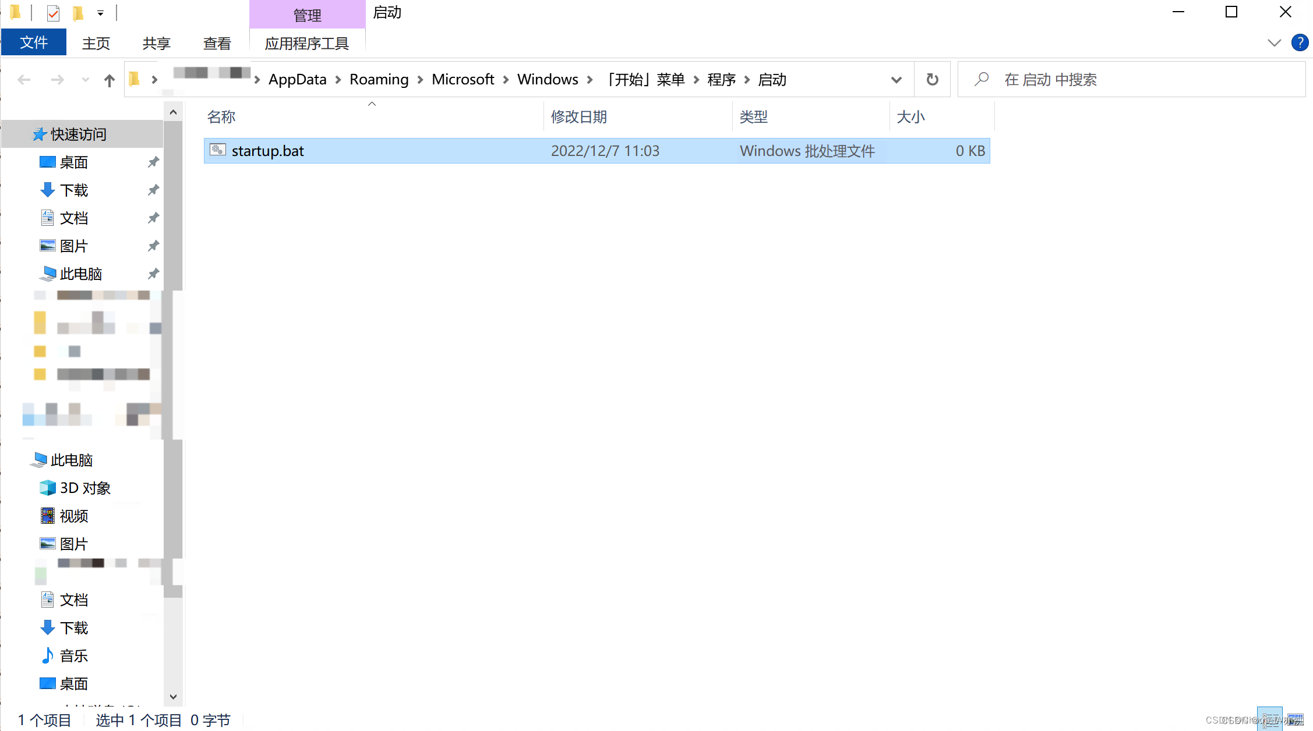This screenshot has height=731, width=1313.
Task: Open the Customize Quick Access Toolbar dropdown
Action: pyautogui.click(x=100, y=12)
